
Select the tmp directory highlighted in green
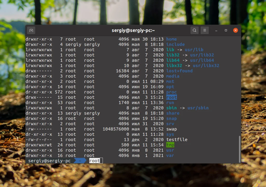[170, 145]
